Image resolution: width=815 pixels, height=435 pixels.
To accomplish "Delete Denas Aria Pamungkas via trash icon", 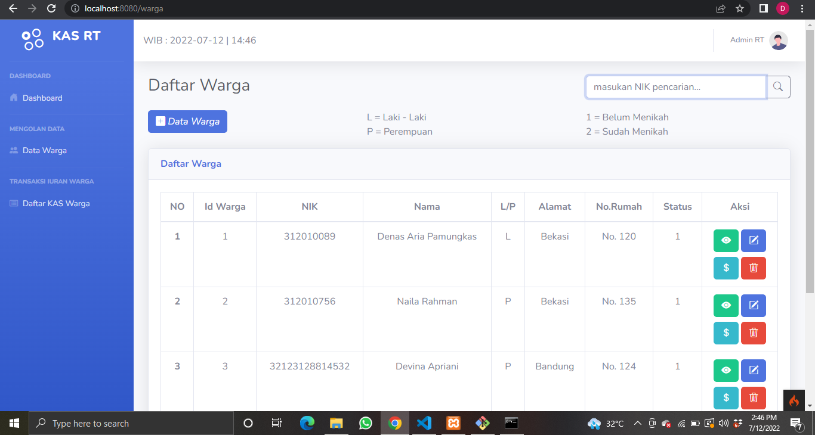I will point(753,268).
